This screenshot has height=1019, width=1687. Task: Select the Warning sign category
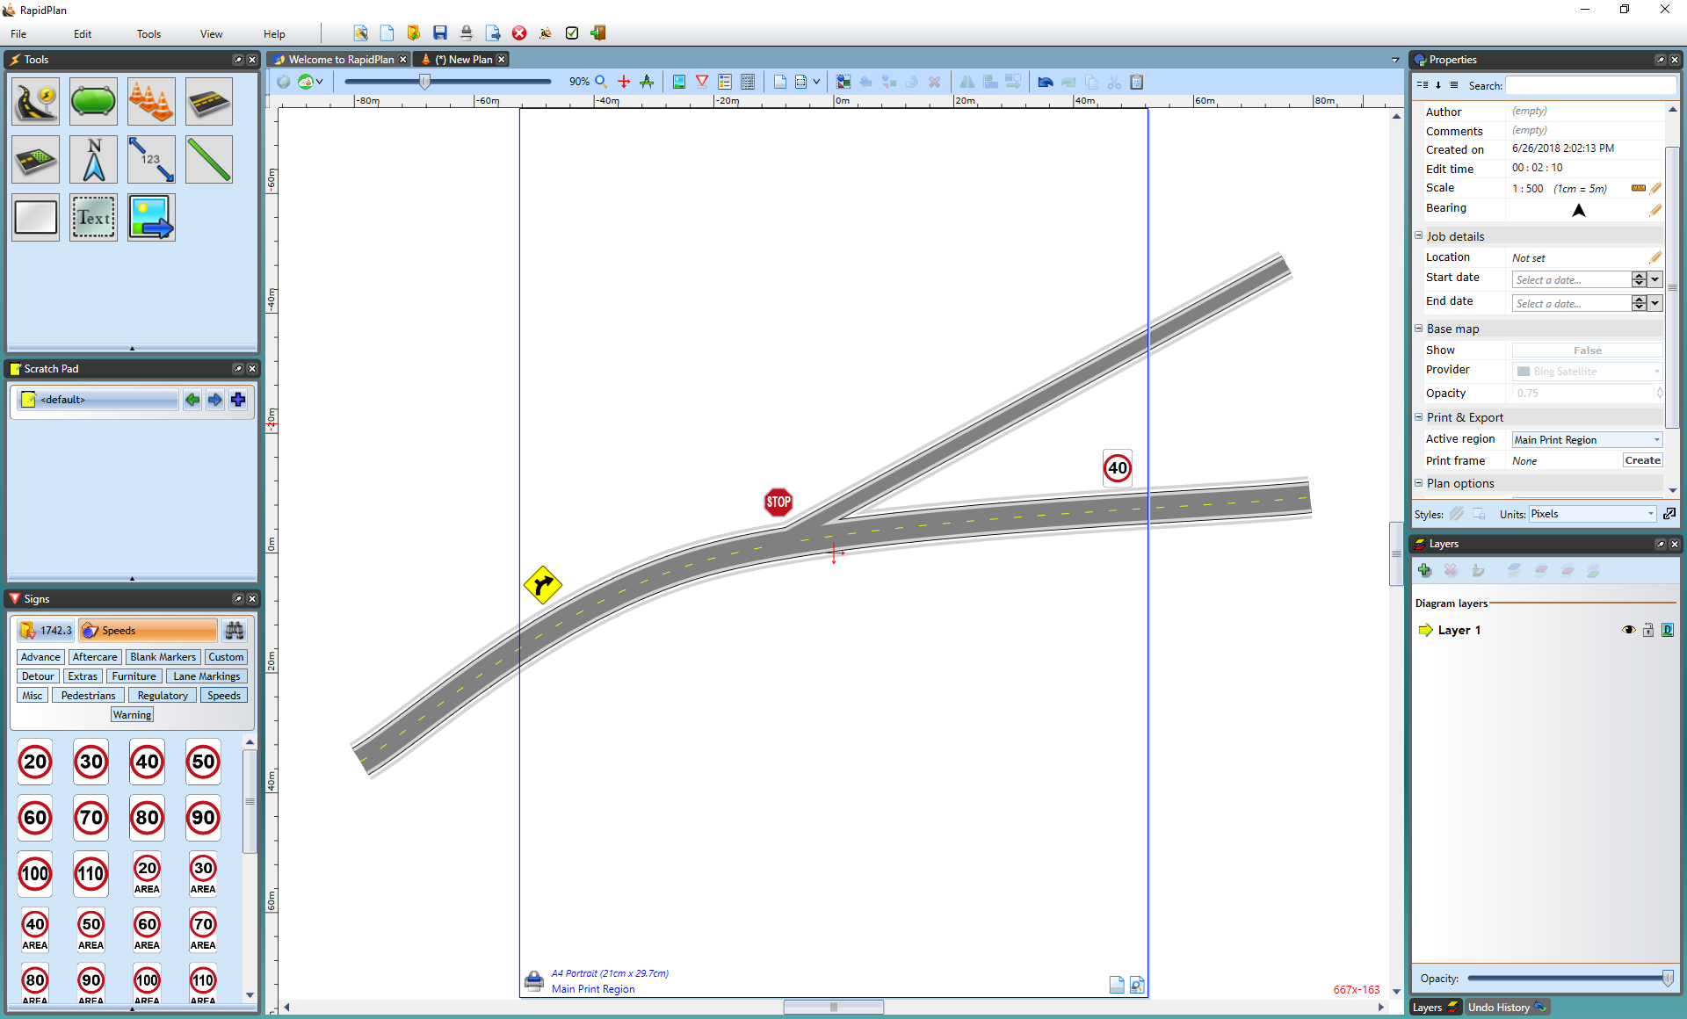pos(132,715)
